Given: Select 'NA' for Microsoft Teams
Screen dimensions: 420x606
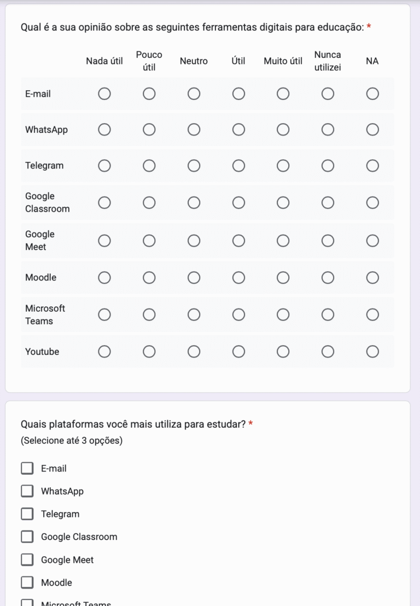Looking at the screenshot, I should [x=372, y=314].
